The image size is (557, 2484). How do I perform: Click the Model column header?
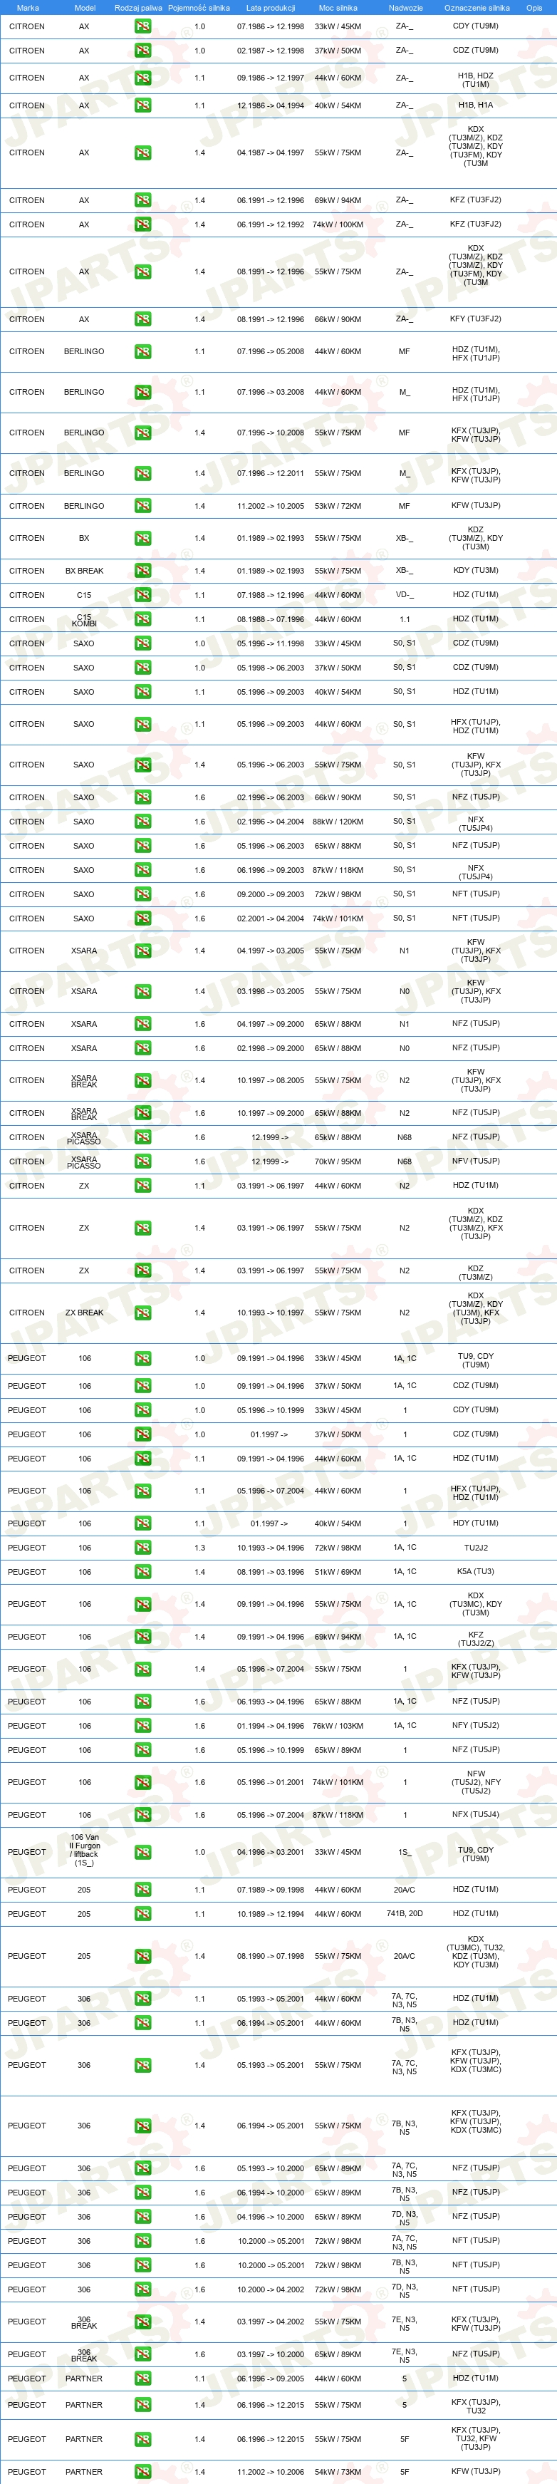[85, 8]
